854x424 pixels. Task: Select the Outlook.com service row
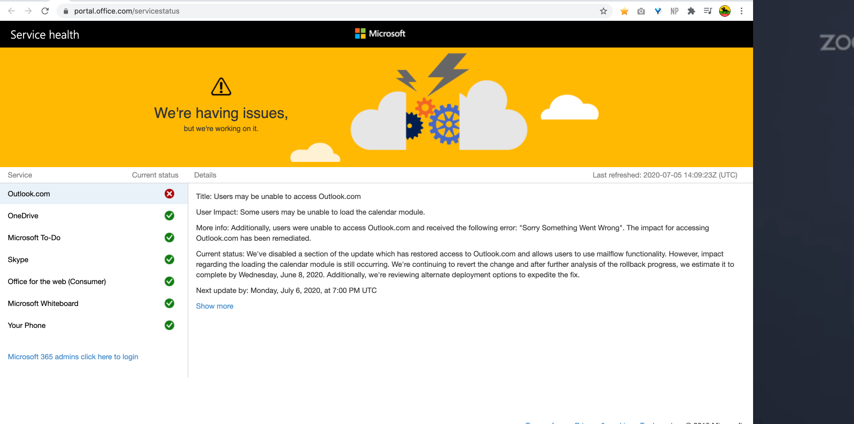[94, 194]
